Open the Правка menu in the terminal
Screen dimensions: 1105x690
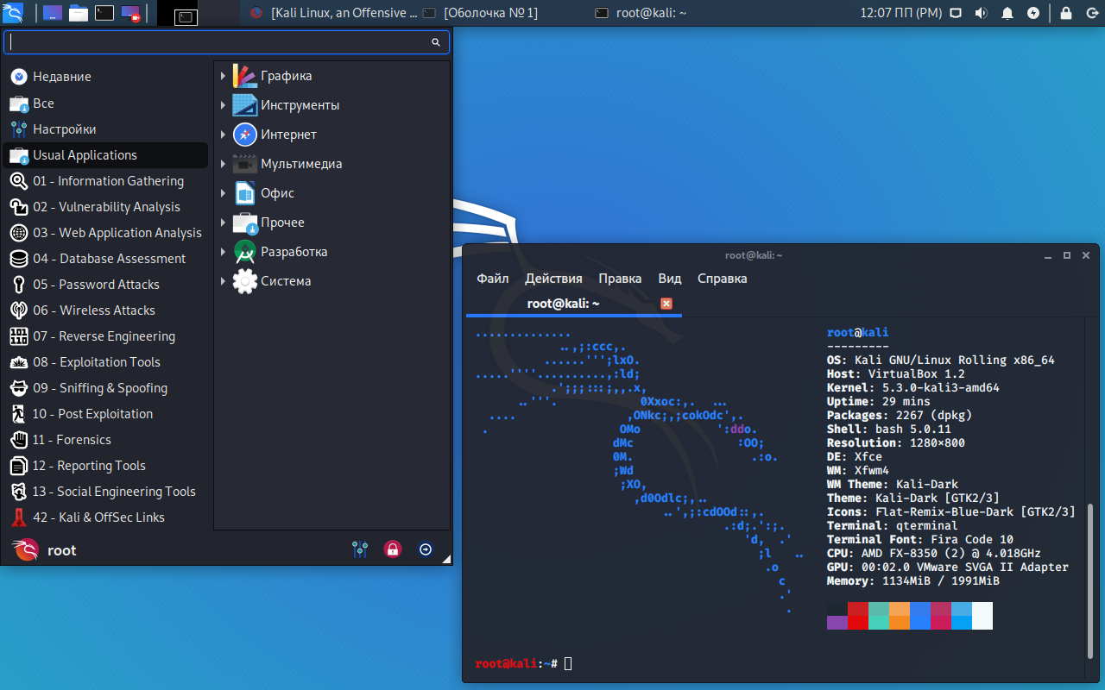coord(620,279)
